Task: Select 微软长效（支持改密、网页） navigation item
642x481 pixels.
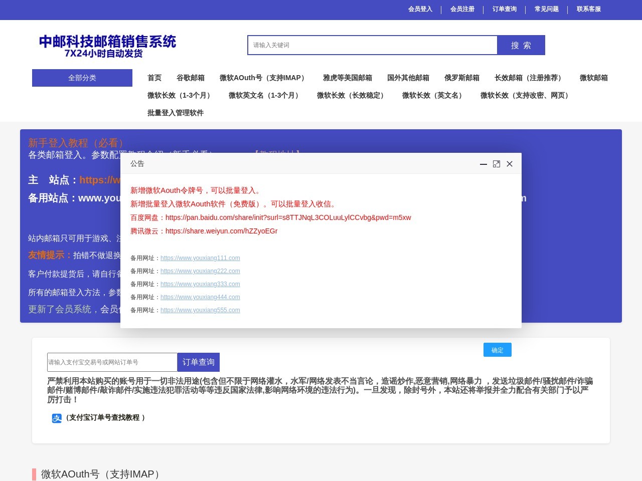Action: click(526, 95)
